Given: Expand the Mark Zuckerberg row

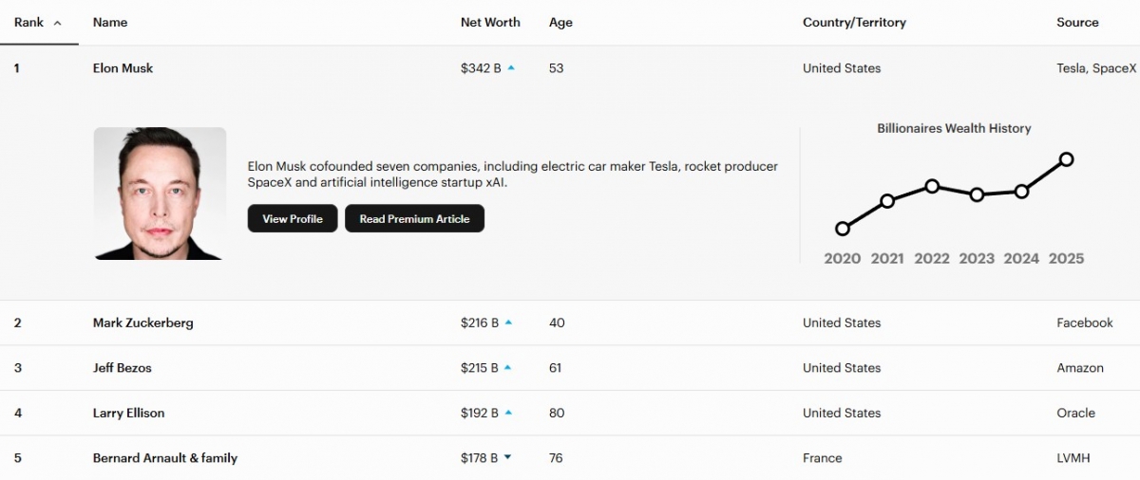Looking at the screenshot, I should coord(142,323).
